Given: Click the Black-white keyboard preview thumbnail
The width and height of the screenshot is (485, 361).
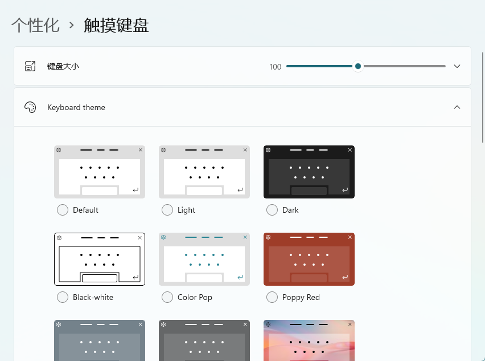Looking at the screenshot, I should click(100, 259).
